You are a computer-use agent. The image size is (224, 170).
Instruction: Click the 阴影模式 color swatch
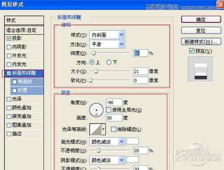click(x=133, y=160)
